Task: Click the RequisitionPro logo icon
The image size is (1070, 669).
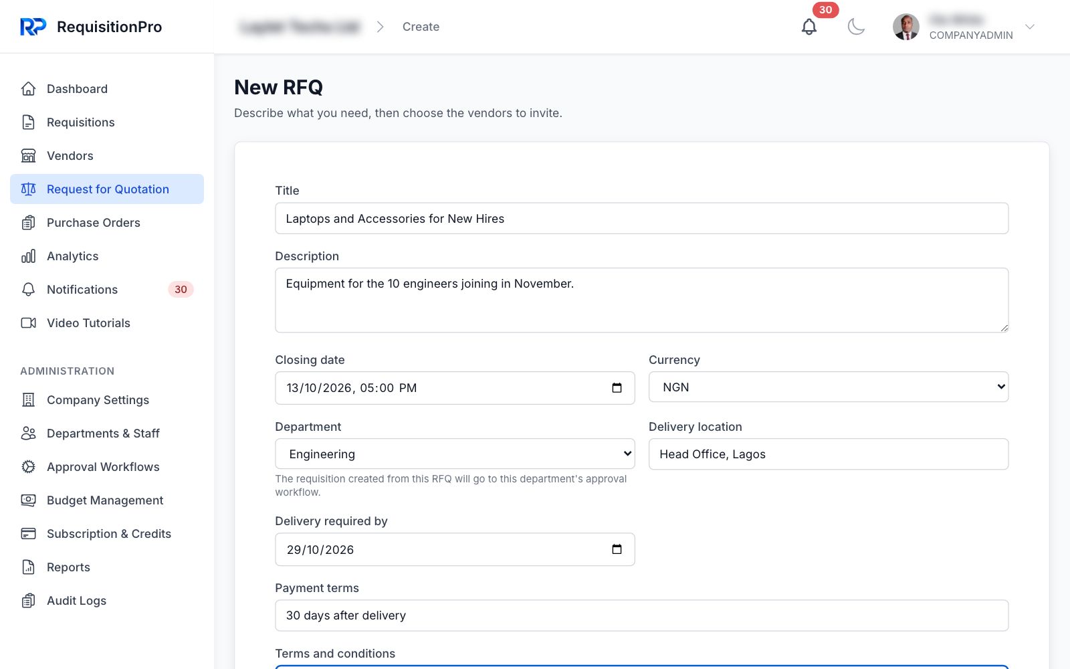Action: [x=33, y=27]
